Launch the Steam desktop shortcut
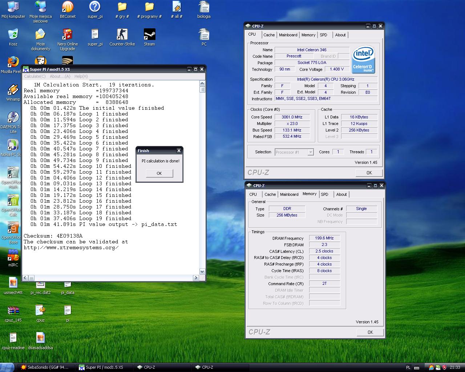The height and width of the screenshot is (372, 465). [149, 37]
